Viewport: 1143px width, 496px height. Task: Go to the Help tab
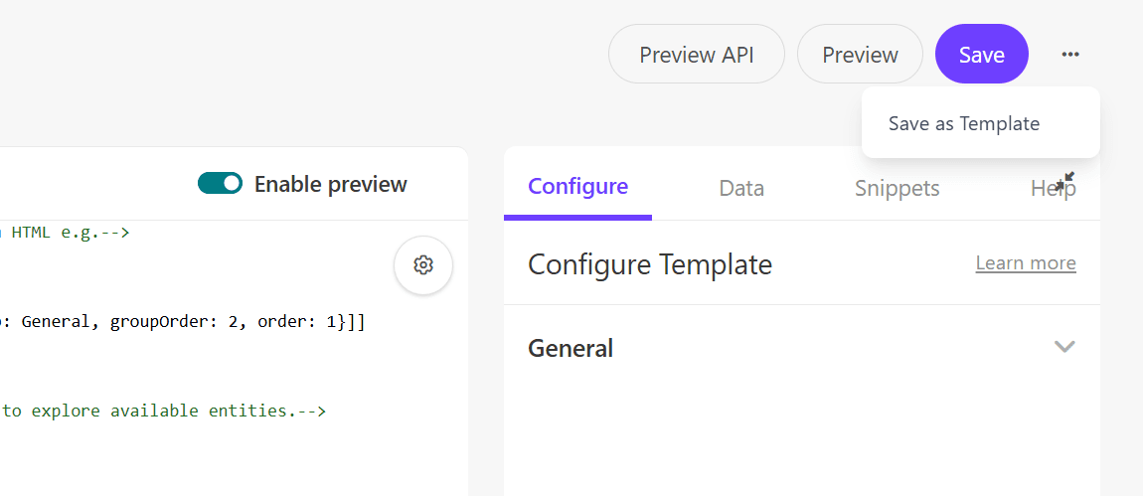tap(1047, 191)
